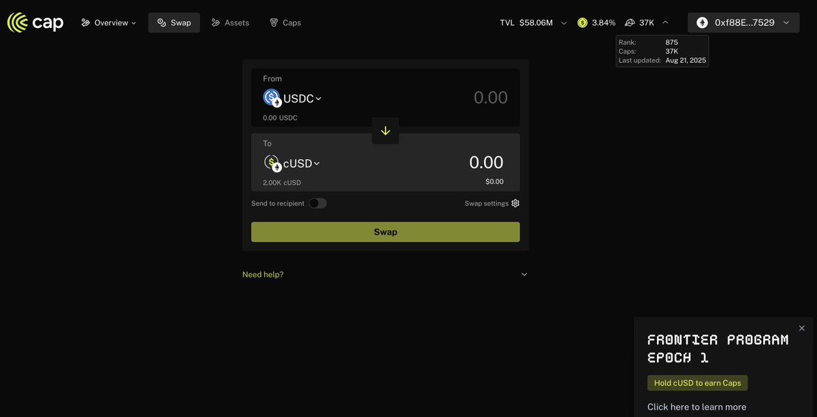Viewport: 817px width, 417px height.
Task: Click the green yield coin icon
Action: click(582, 22)
